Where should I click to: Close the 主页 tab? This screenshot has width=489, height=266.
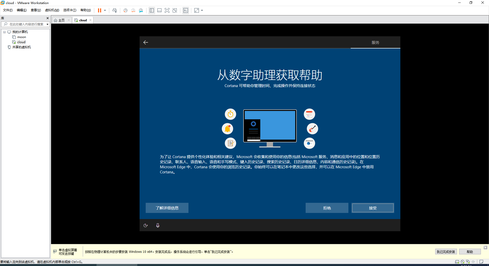69,20
